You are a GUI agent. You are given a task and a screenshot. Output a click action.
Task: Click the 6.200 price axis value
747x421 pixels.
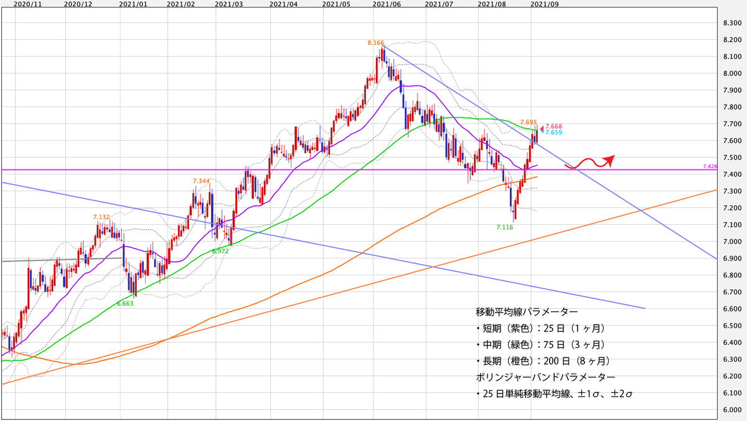[732, 376]
